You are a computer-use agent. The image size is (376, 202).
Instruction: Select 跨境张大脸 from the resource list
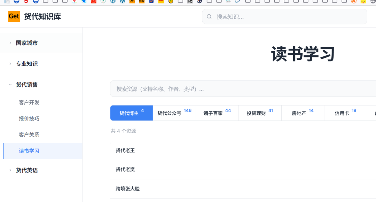pyautogui.click(x=127, y=188)
